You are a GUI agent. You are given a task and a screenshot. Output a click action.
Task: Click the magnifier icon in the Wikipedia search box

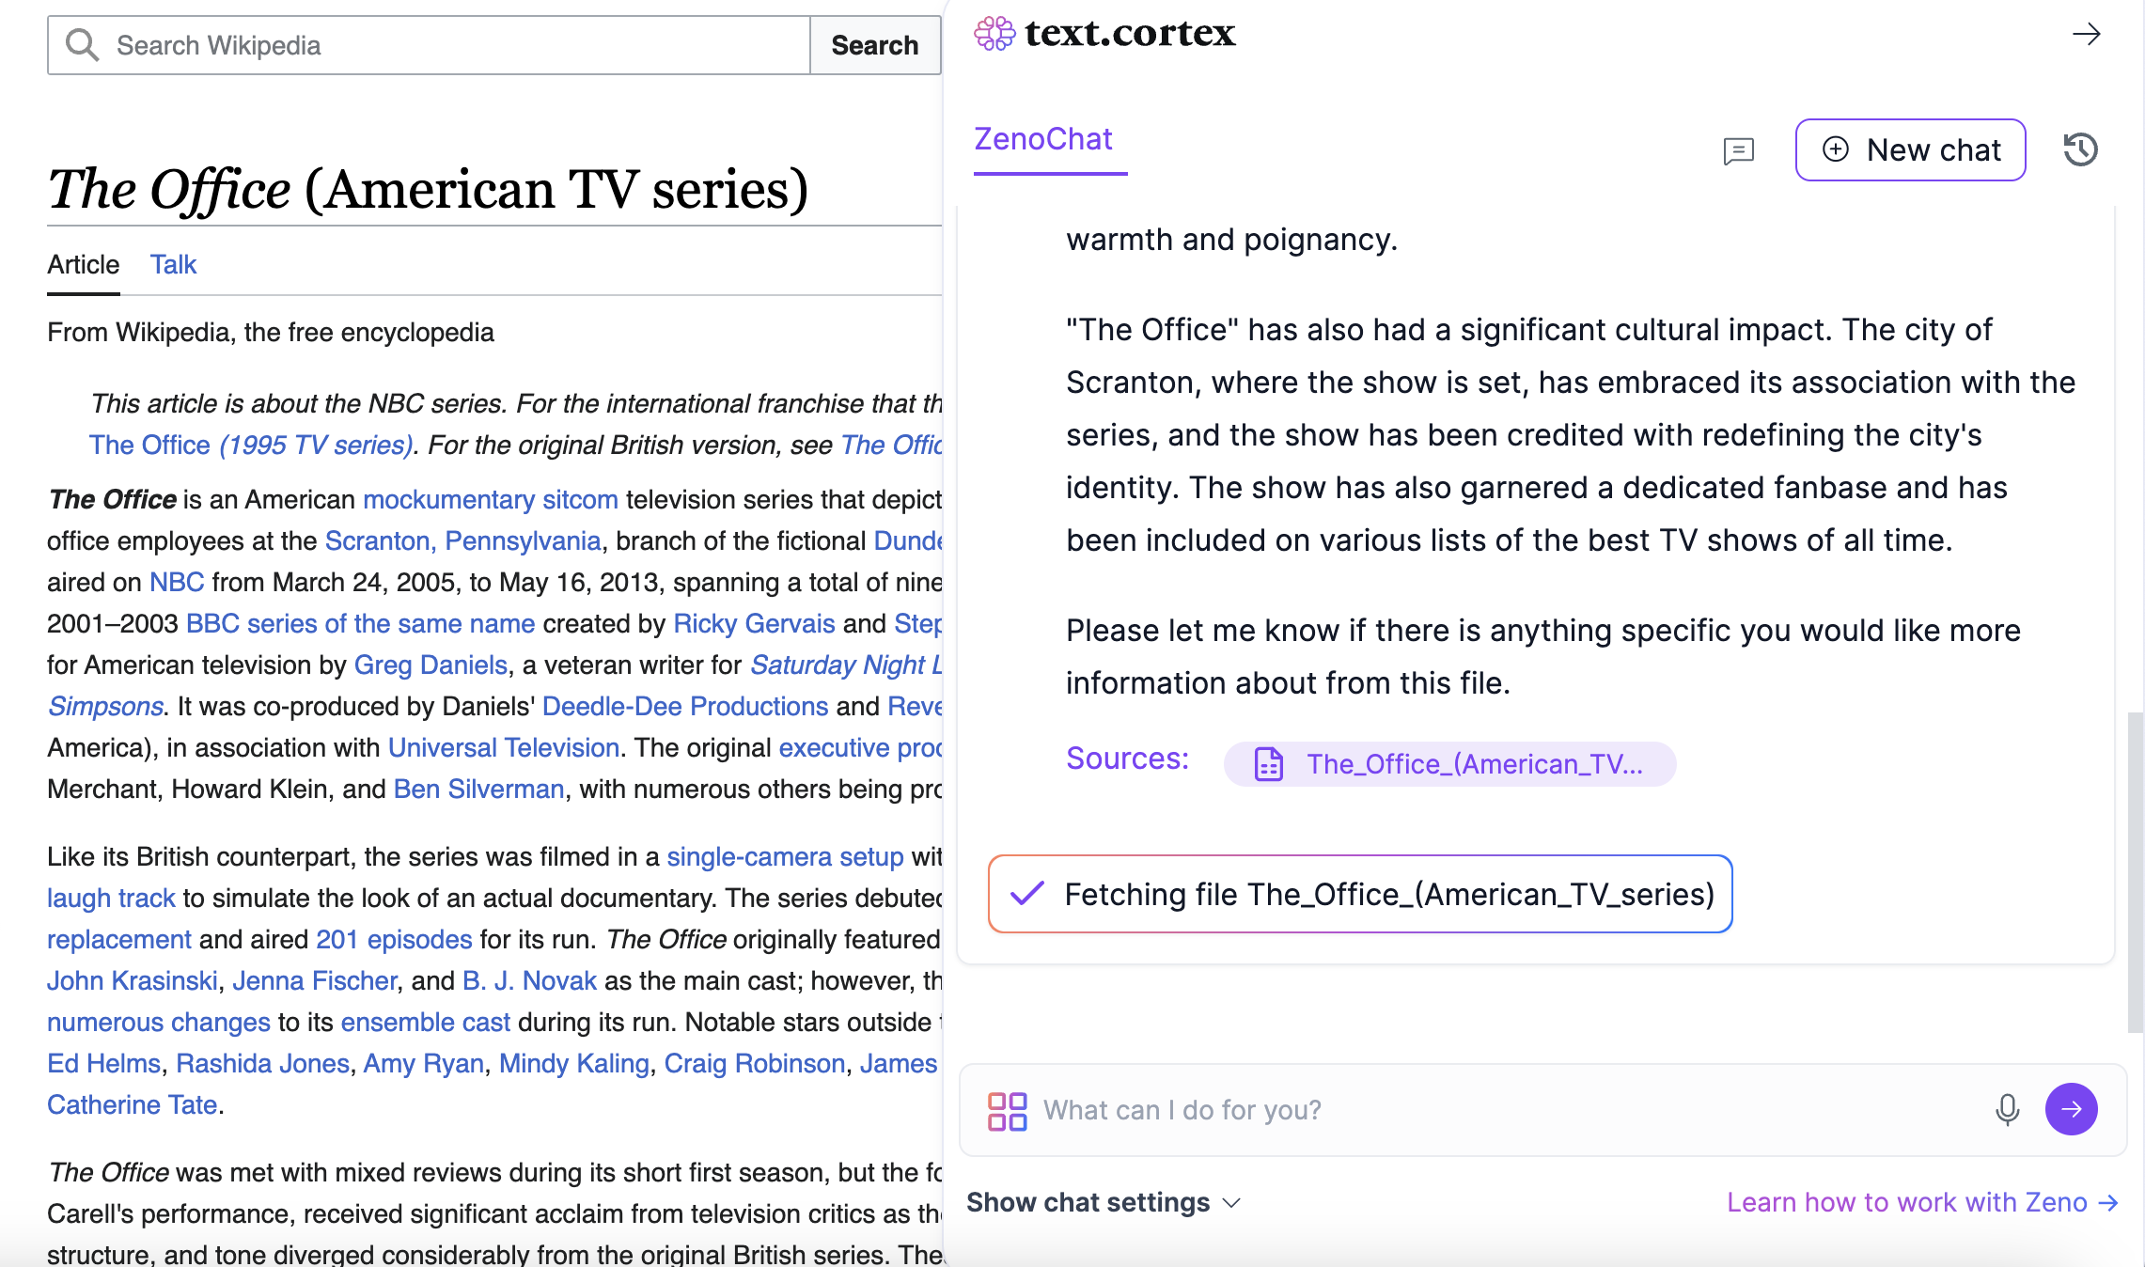pos(82,44)
